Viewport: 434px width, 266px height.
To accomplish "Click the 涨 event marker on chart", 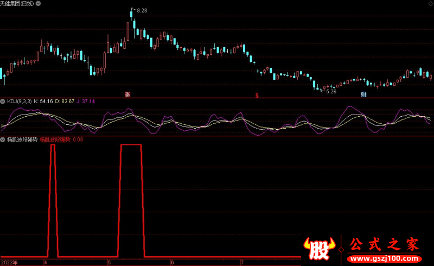I will click(x=127, y=94).
